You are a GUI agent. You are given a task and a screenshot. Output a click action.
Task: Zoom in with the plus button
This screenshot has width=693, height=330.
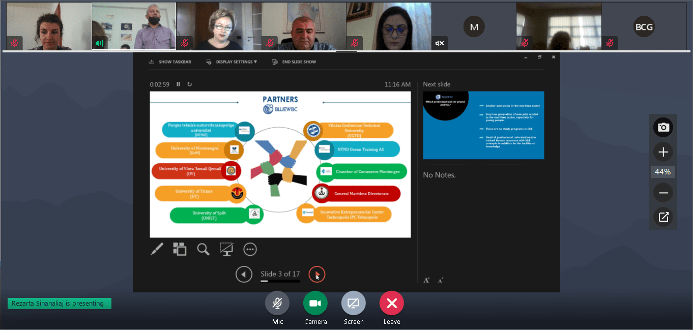[x=663, y=152]
